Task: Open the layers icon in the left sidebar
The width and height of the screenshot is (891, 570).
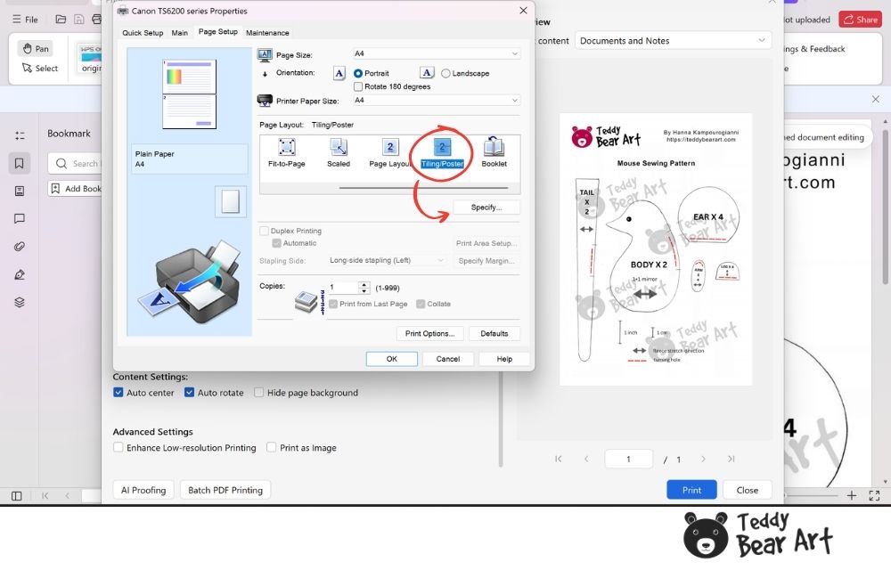Action: click(x=20, y=302)
